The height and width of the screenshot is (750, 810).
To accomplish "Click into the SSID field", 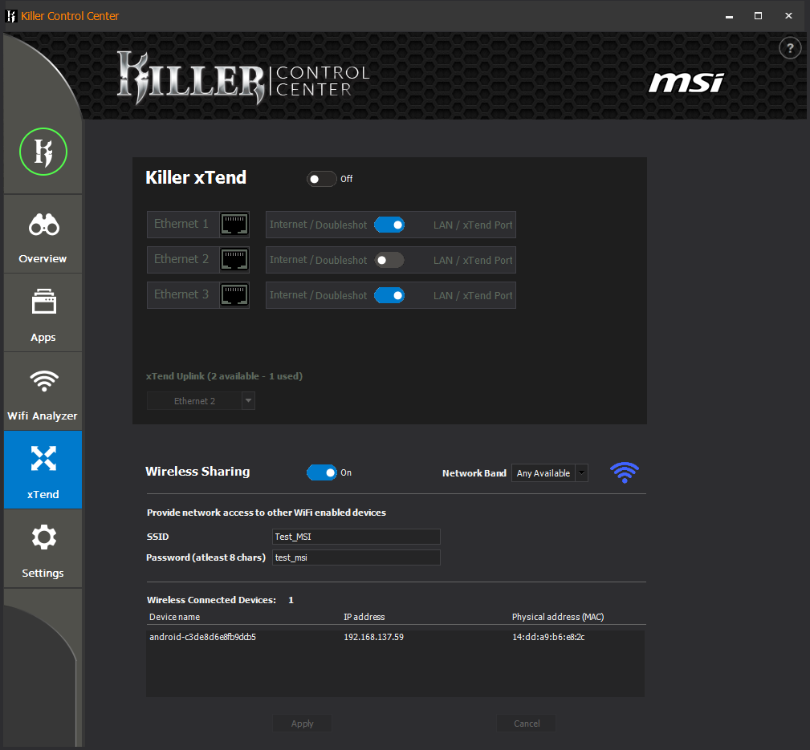I will click(x=356, y=537).
